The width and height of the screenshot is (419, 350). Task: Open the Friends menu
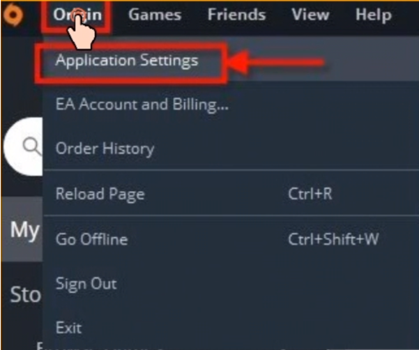237,15
